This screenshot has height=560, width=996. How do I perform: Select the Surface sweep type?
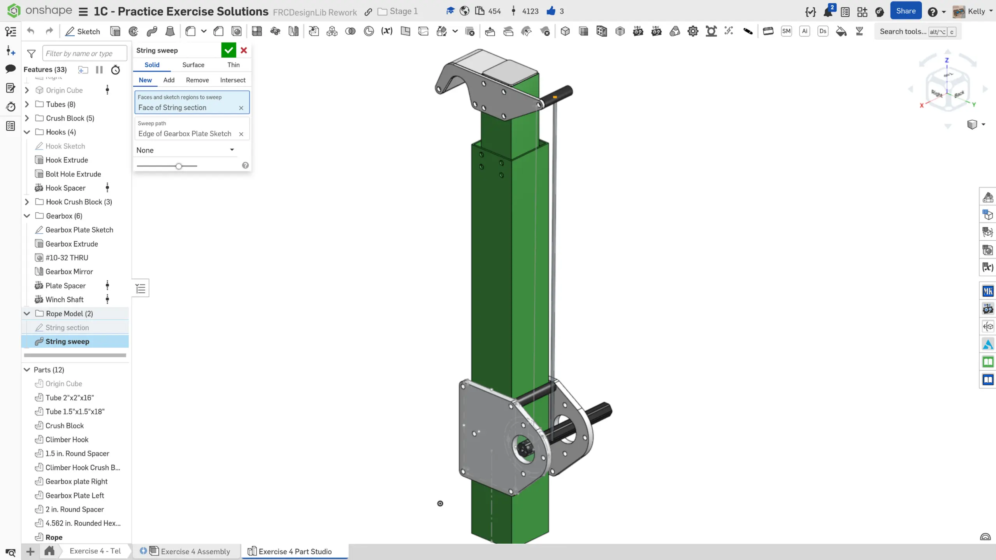click(193, 65)
